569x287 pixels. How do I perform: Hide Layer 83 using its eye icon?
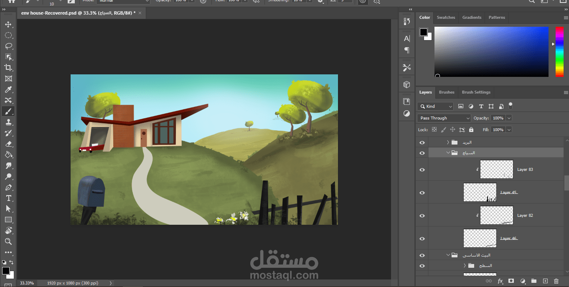[422, 170]
